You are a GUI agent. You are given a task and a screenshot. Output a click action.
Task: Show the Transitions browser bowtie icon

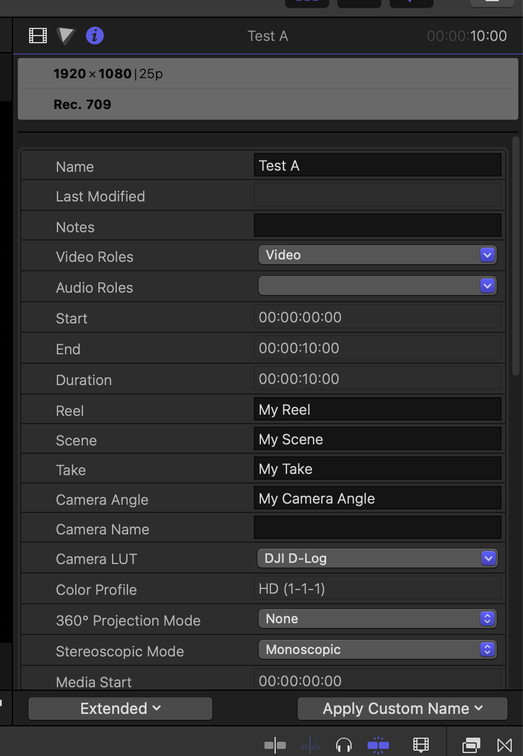pyautogui.click(x=504, y=745)
